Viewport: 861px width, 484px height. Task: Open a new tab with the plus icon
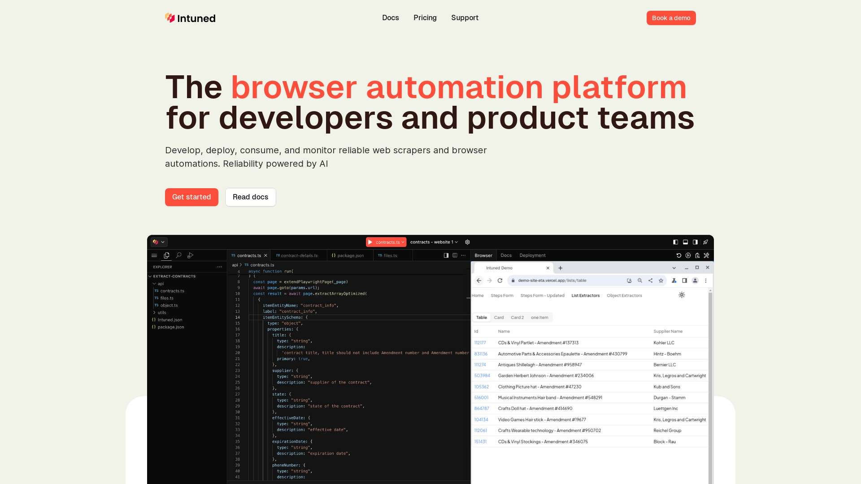pos(560,268)
